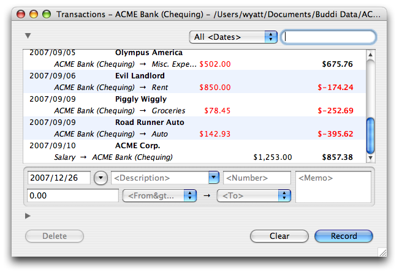Open the date picker round button
This screenshot has height=275, width=402.
click(x=100, y=178)
